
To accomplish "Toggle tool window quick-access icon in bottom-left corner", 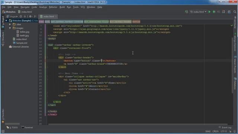I will (x=3, y=131).
